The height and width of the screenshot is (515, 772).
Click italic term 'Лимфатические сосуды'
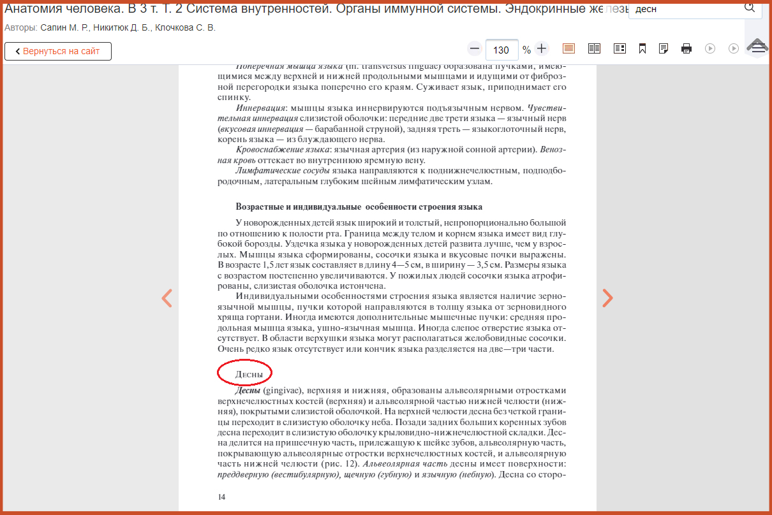click(283, 171)
